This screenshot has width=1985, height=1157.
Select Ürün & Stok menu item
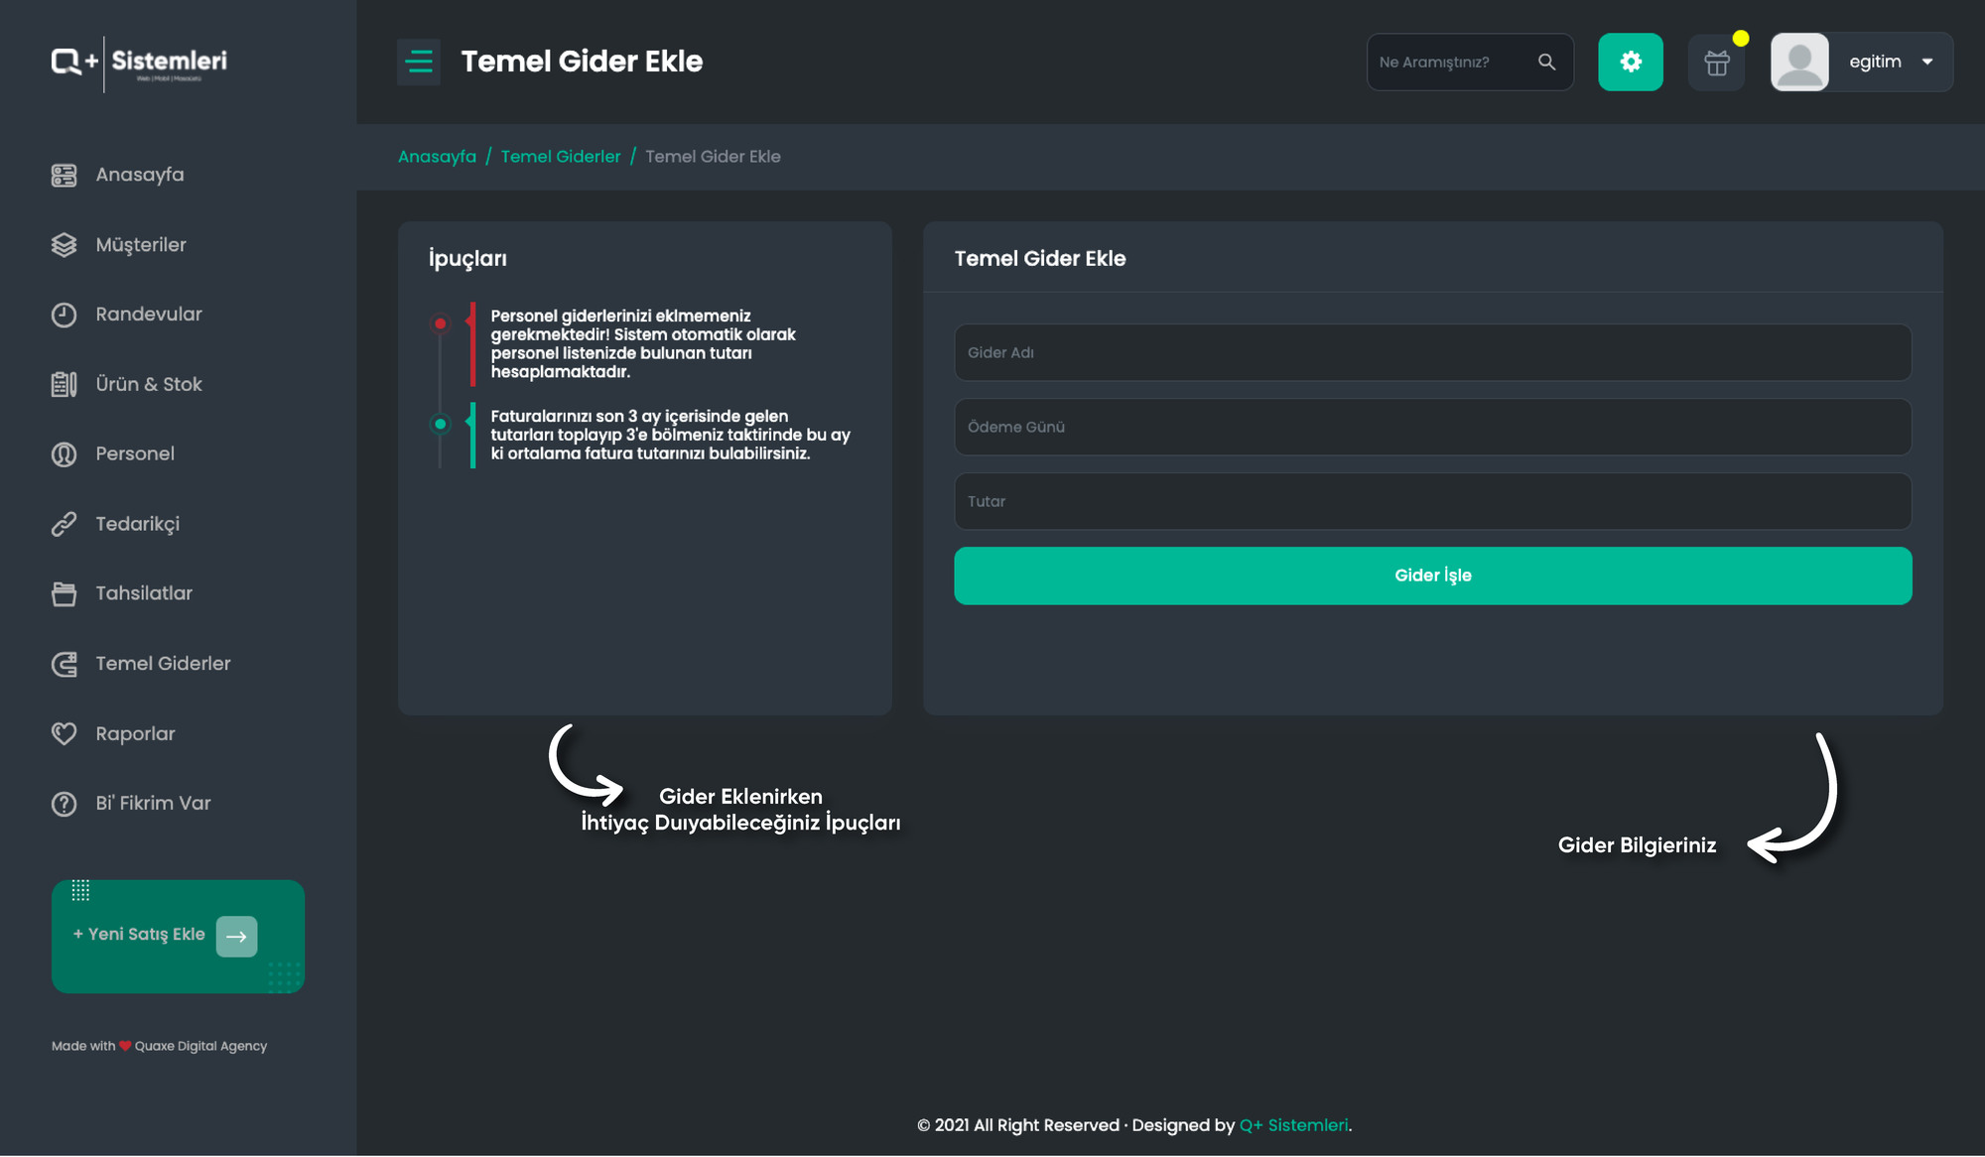coord(149,384)
